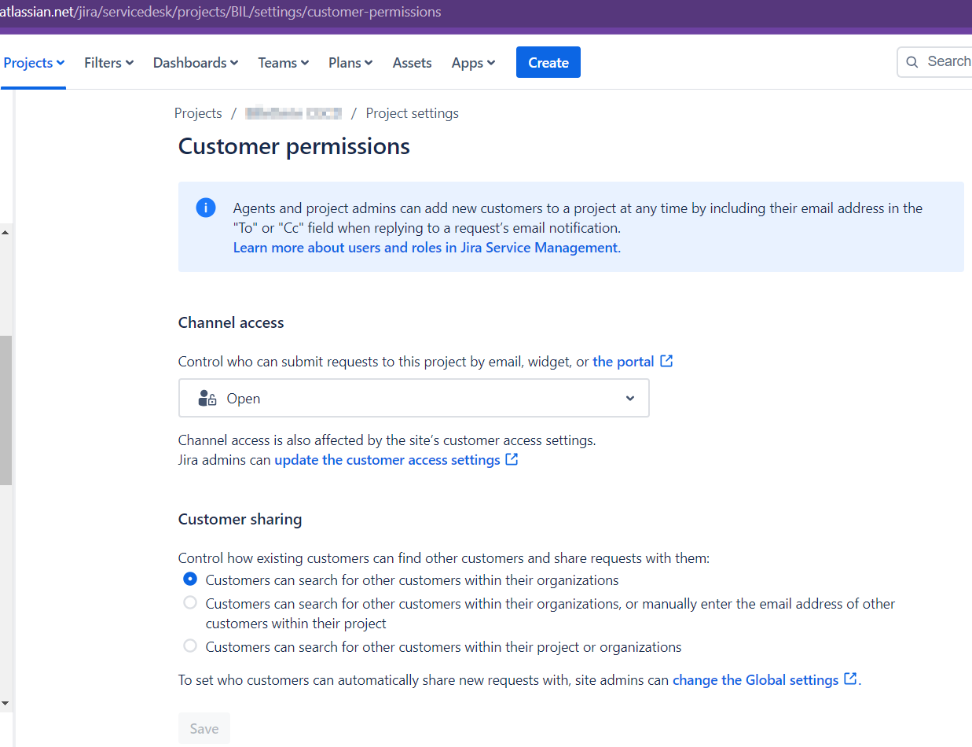Click the blue Create button

tap(548, 63)
